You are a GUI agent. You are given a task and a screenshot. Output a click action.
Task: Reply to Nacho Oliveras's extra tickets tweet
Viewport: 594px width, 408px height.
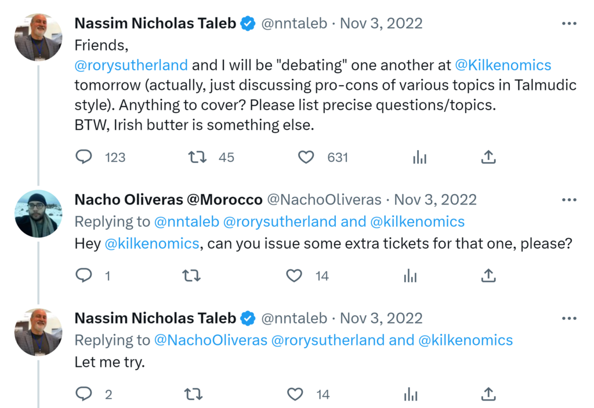coord(84,276)
